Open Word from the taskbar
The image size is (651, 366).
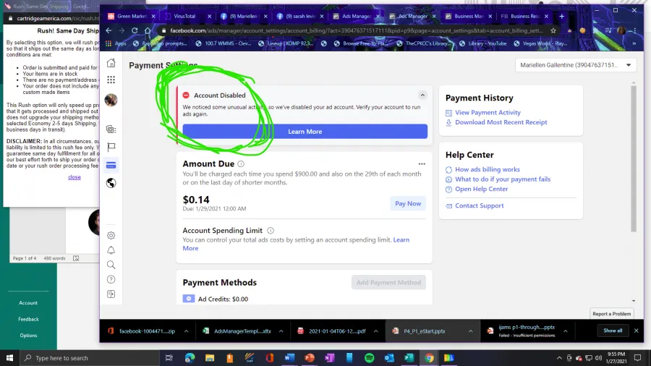coord(289,358)
